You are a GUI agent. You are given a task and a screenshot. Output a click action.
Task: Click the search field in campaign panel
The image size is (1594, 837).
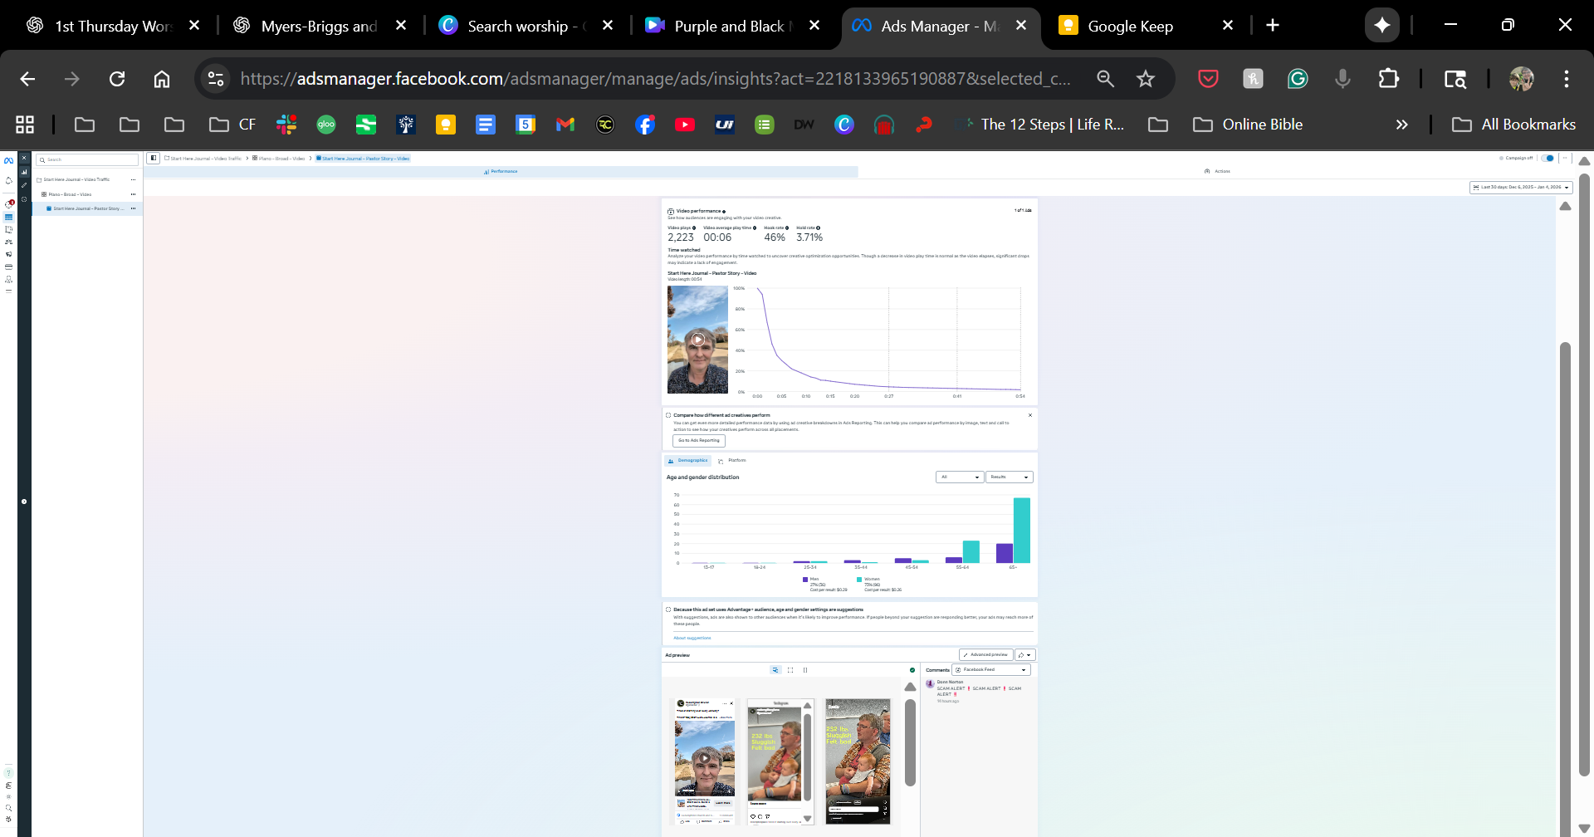[x=88, y=159]
